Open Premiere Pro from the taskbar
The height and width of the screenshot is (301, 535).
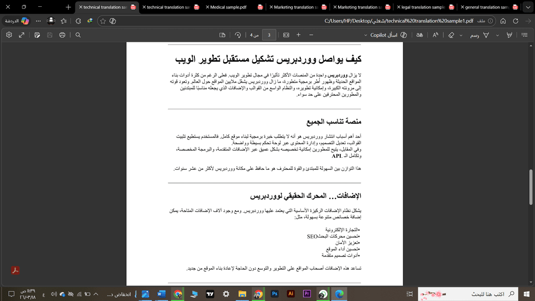[307, 294]
